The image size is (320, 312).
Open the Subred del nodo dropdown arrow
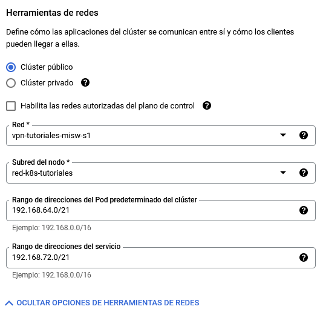point(283,173)
